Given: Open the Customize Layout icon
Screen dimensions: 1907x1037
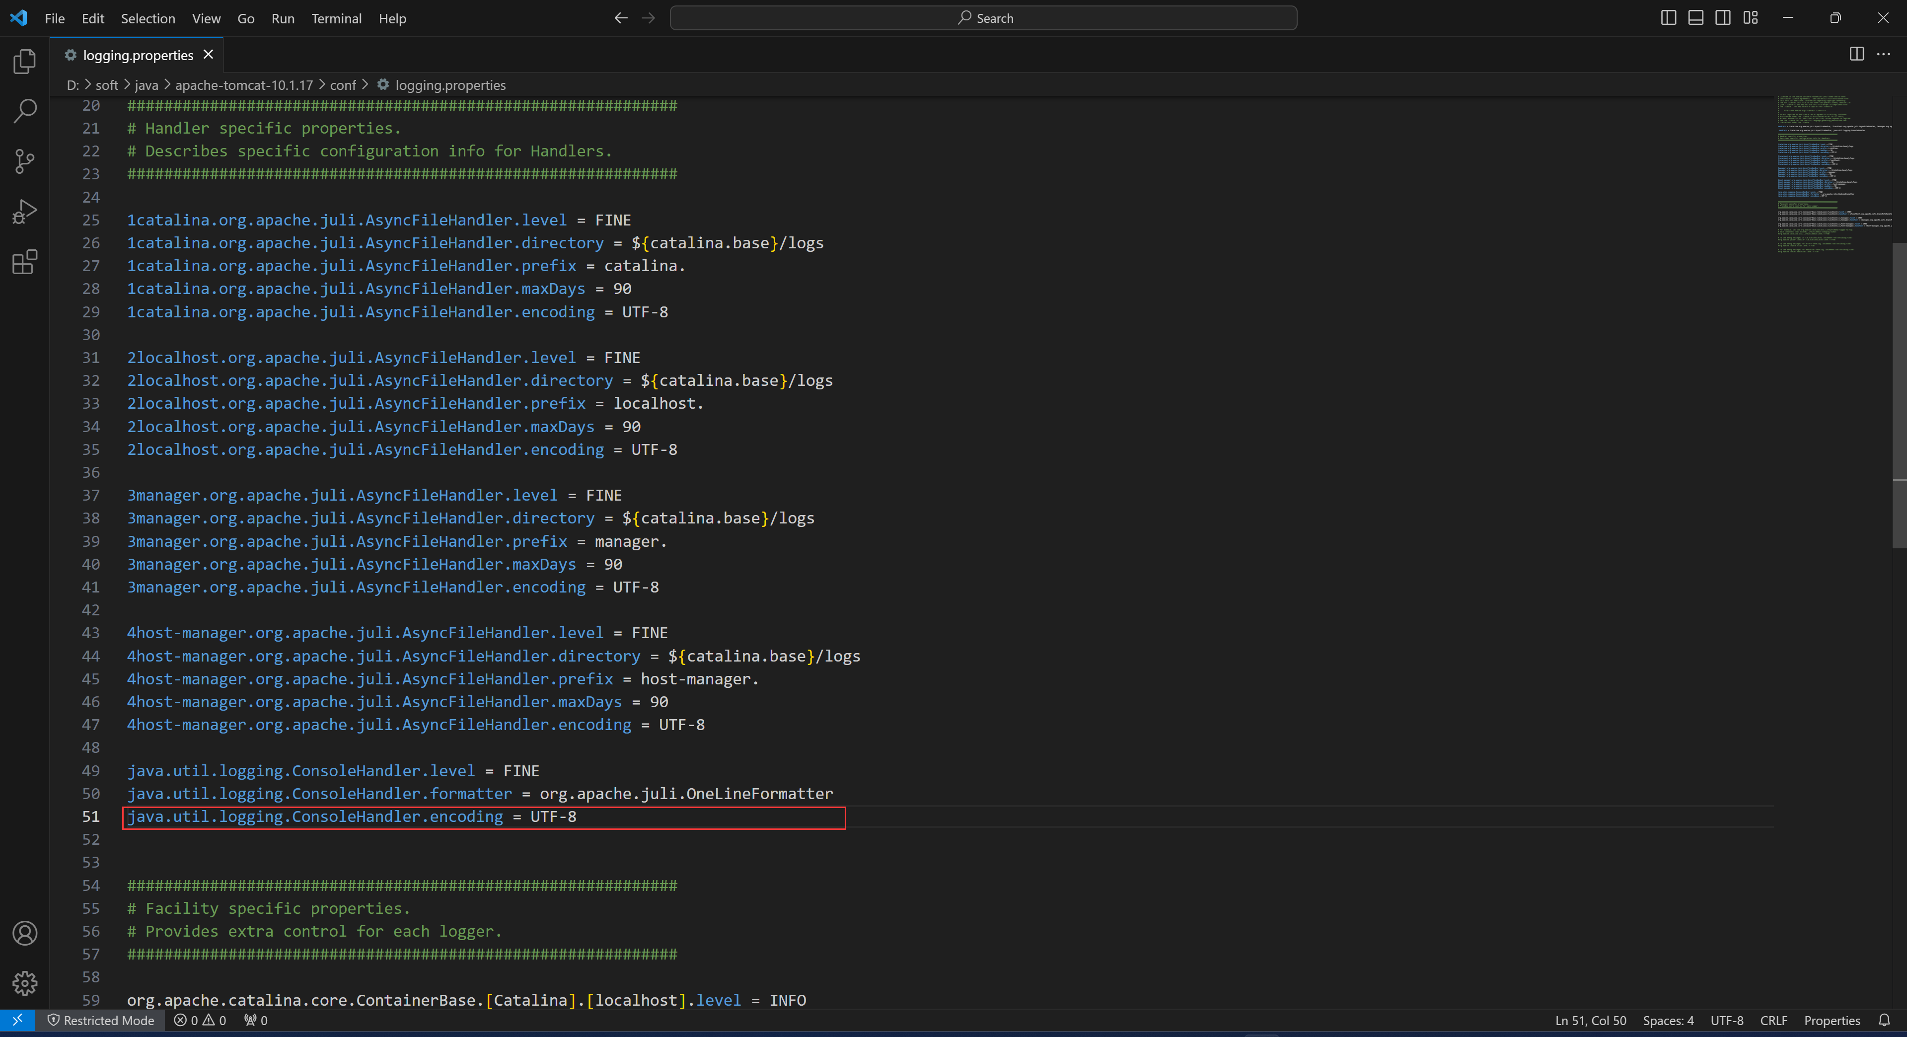Looking at the screenshot, I should coord(1751,18).
